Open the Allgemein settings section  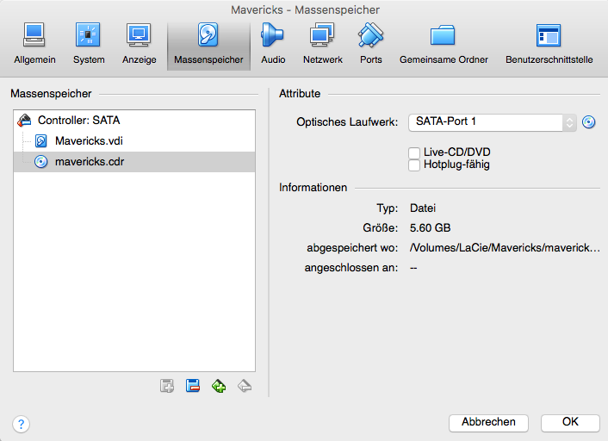coord(34,44)
